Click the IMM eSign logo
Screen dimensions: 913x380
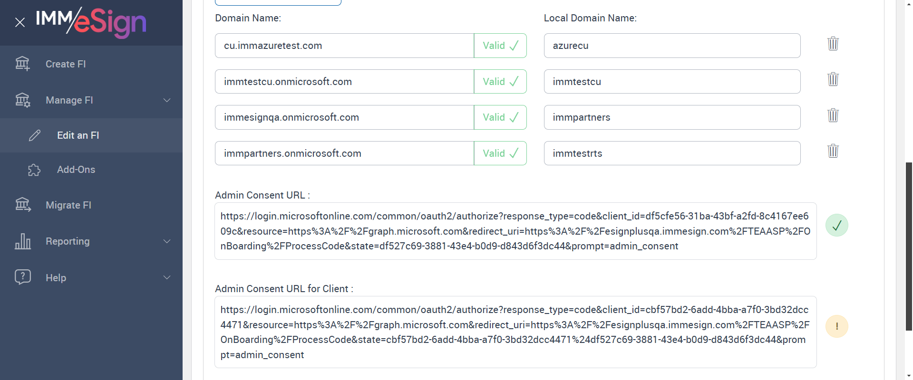tap(91, 22)
